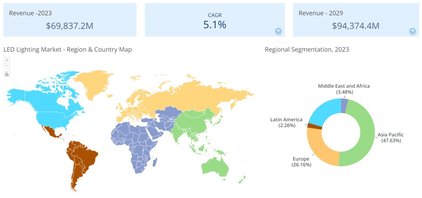Click the Asia Pacific (47.63%) label

pyautogui.click(x=391, y=137)
